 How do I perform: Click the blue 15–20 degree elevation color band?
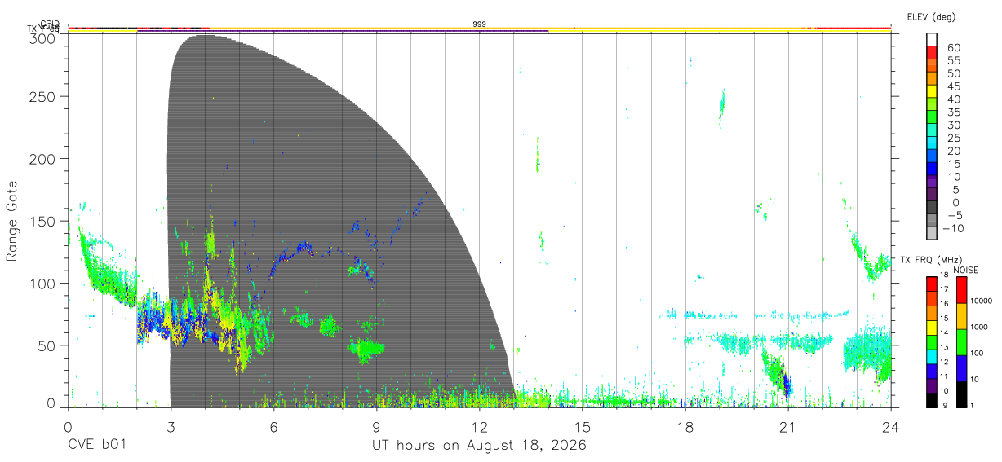932,157
